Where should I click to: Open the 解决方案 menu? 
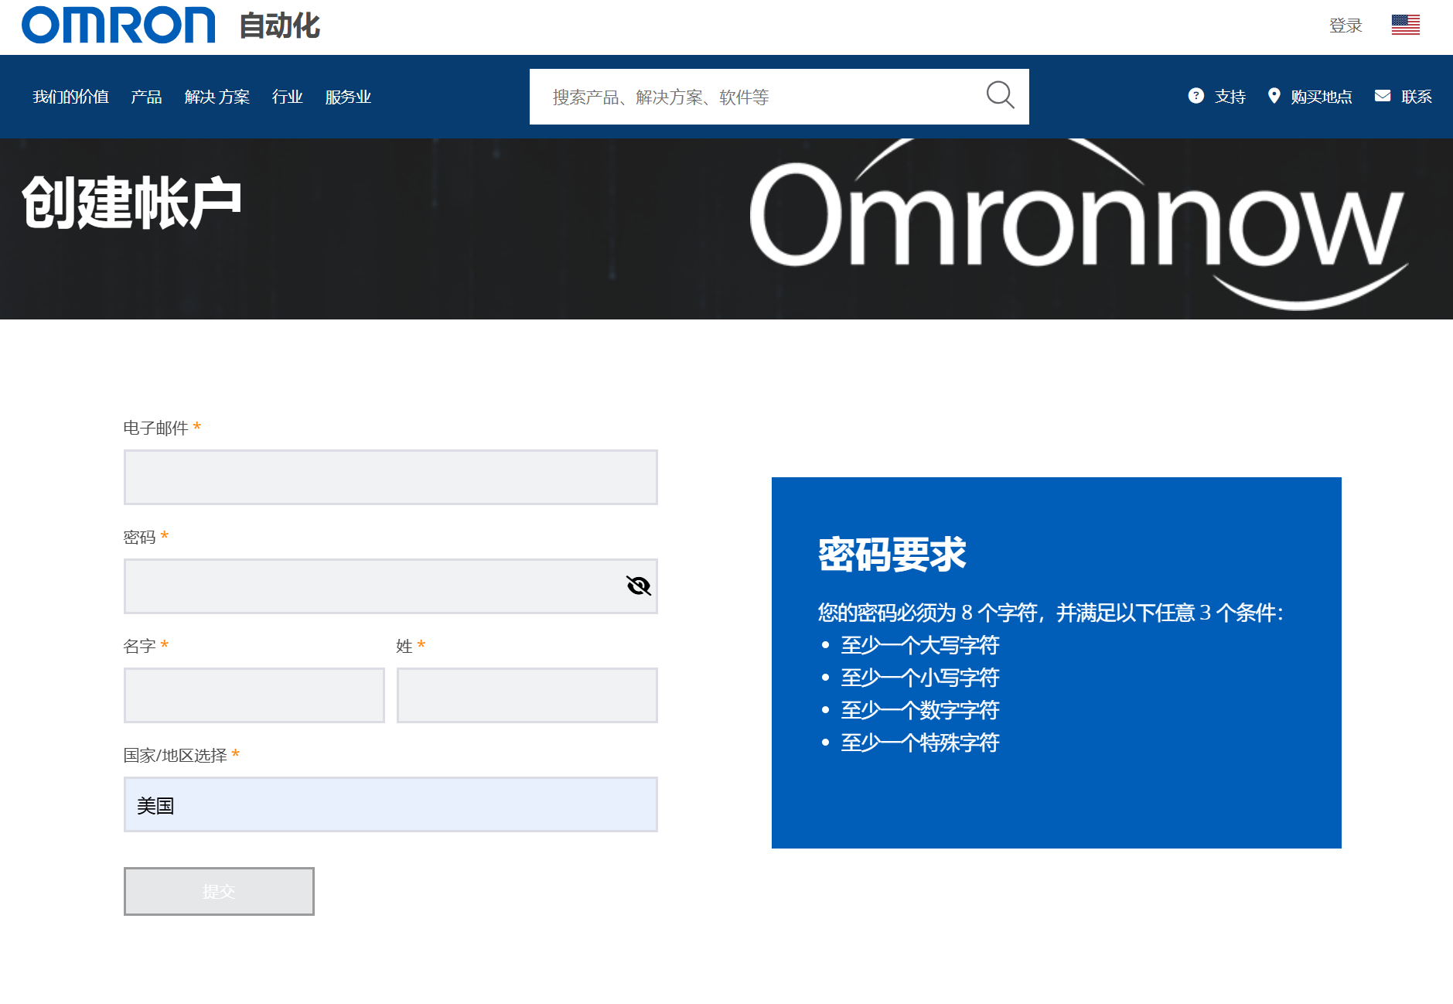pos(217,97)
